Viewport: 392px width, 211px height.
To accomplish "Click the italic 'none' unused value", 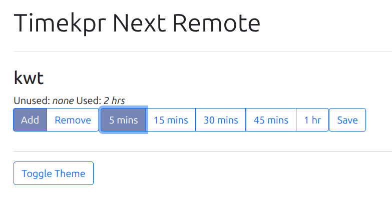I will point(63,100).
